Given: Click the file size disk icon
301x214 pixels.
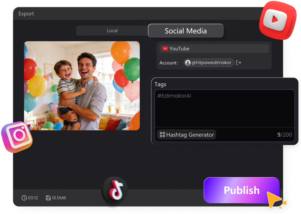Looking at the screenshot, I should click(48, 198).
